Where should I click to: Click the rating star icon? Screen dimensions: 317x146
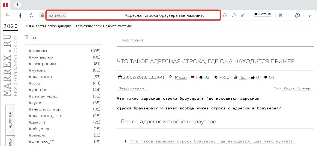216,77
